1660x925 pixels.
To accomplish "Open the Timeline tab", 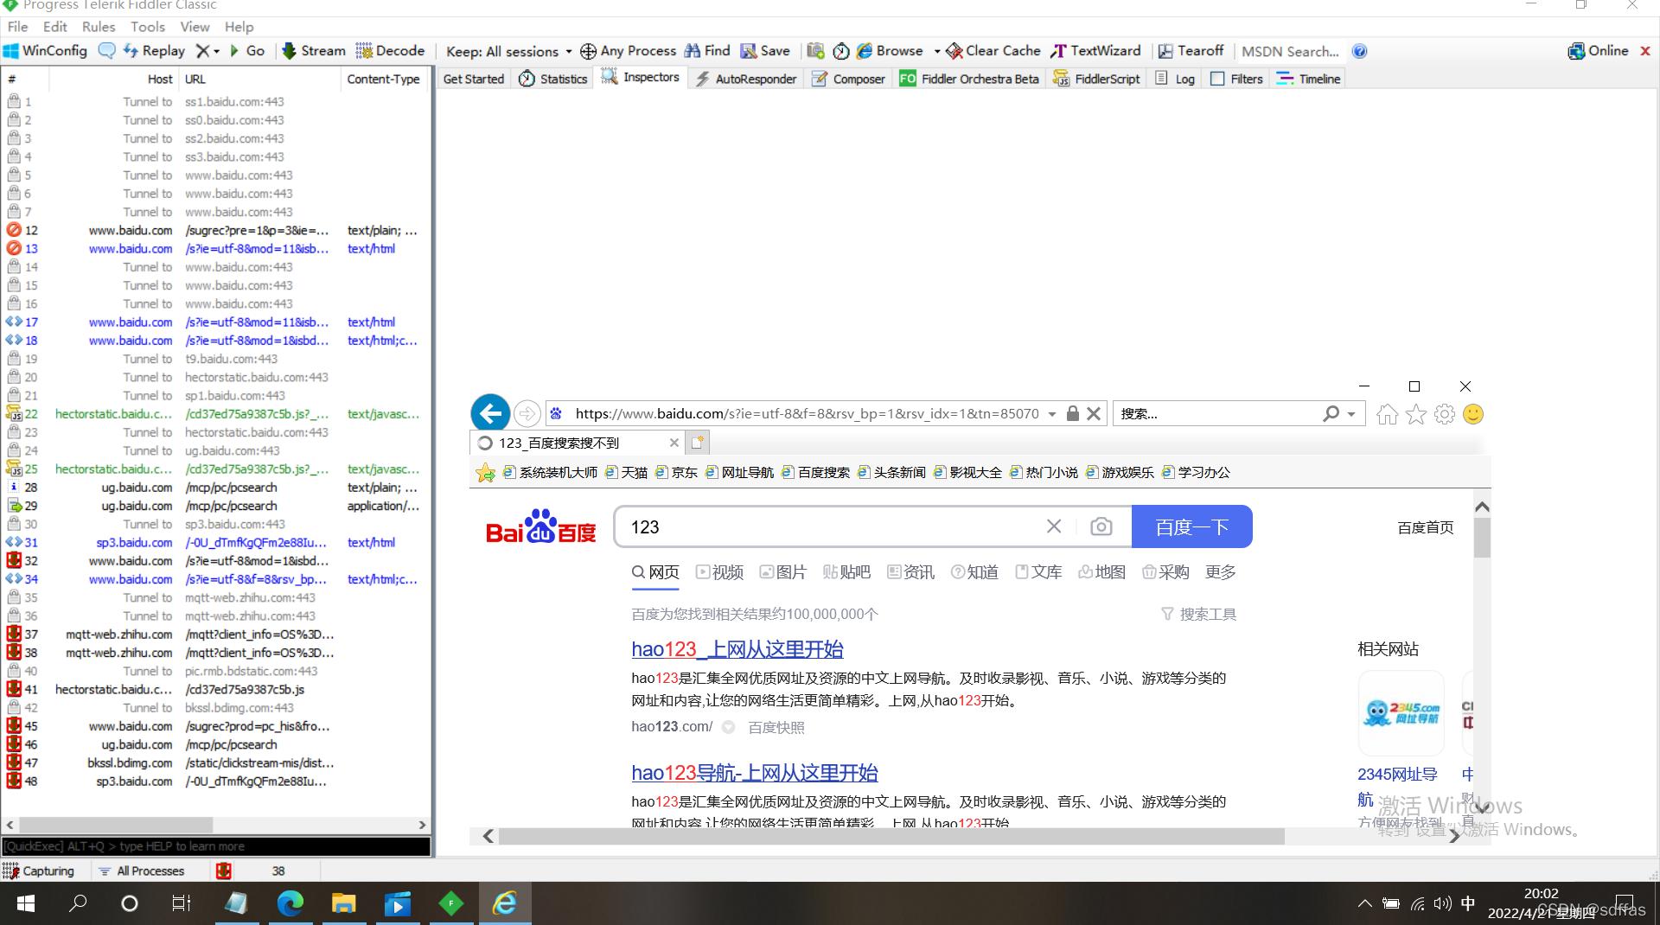I will coord(1308,79).
